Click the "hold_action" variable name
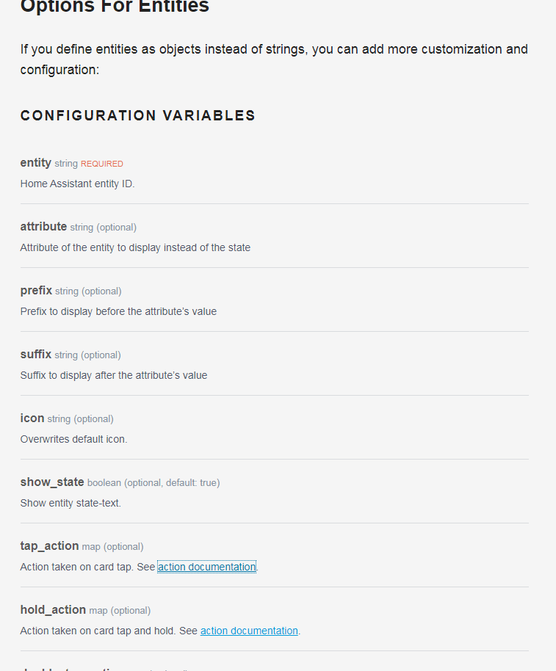556x671 pixels. point(53,610)
